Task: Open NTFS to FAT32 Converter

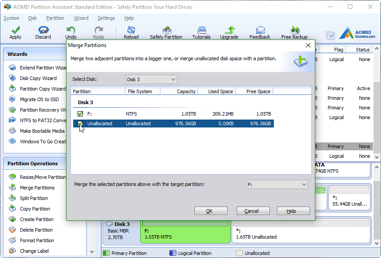Action: [x=37, y=120]
